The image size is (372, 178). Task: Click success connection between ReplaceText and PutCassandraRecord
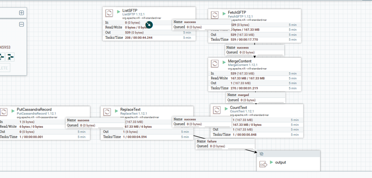point(95,123)
